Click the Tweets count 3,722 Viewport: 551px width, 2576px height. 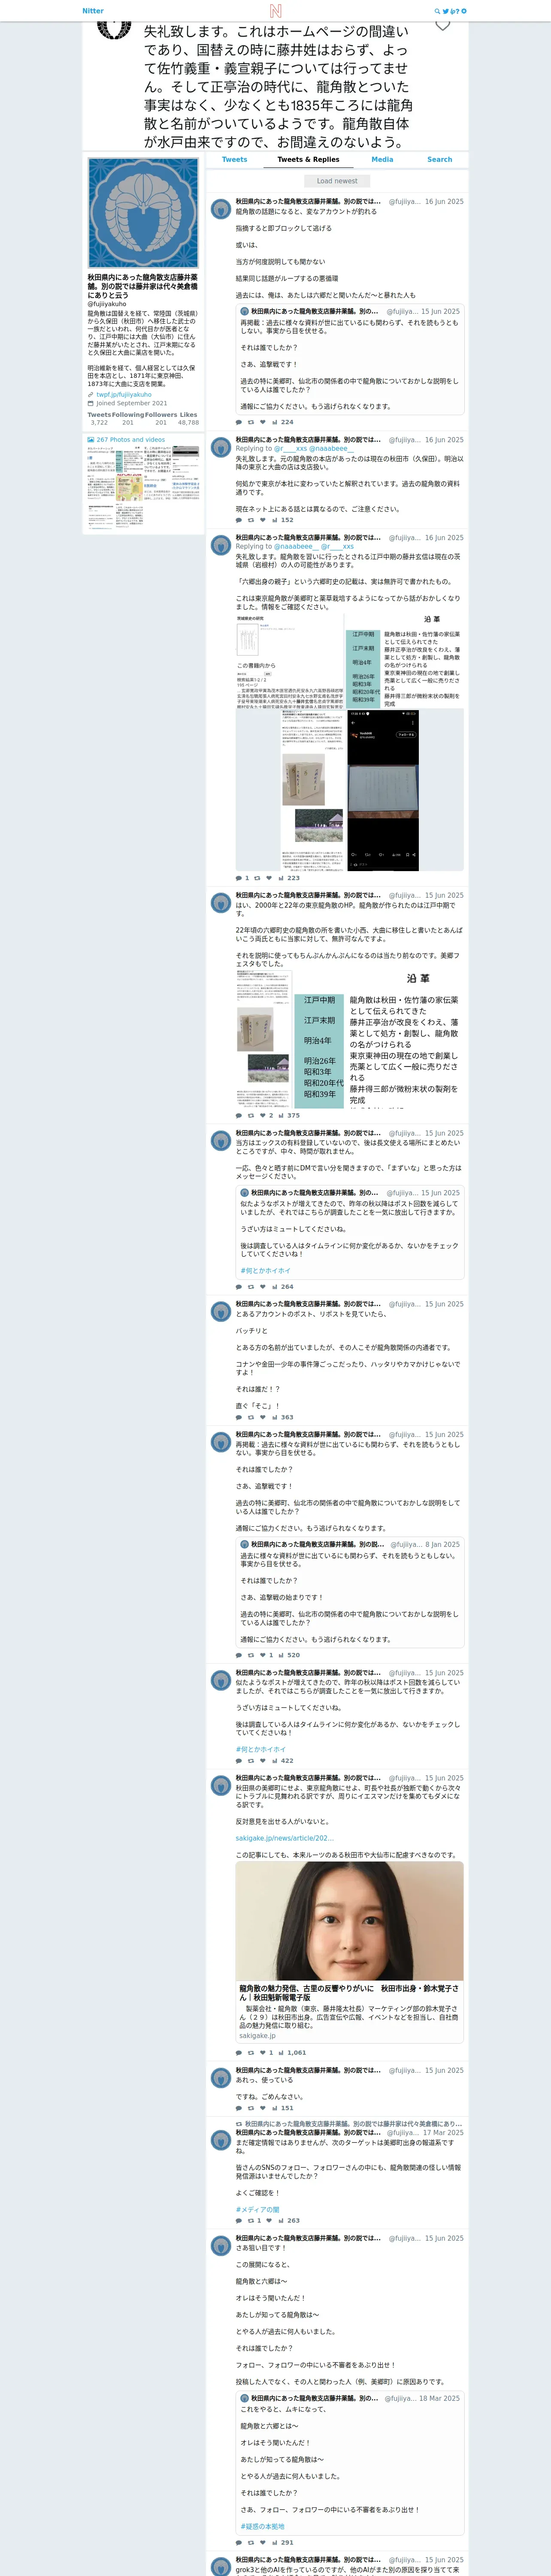[x=99, y=423]
